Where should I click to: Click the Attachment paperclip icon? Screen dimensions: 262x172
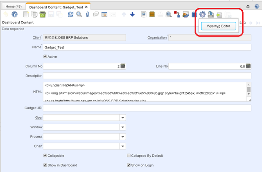[x=87, y=15]
